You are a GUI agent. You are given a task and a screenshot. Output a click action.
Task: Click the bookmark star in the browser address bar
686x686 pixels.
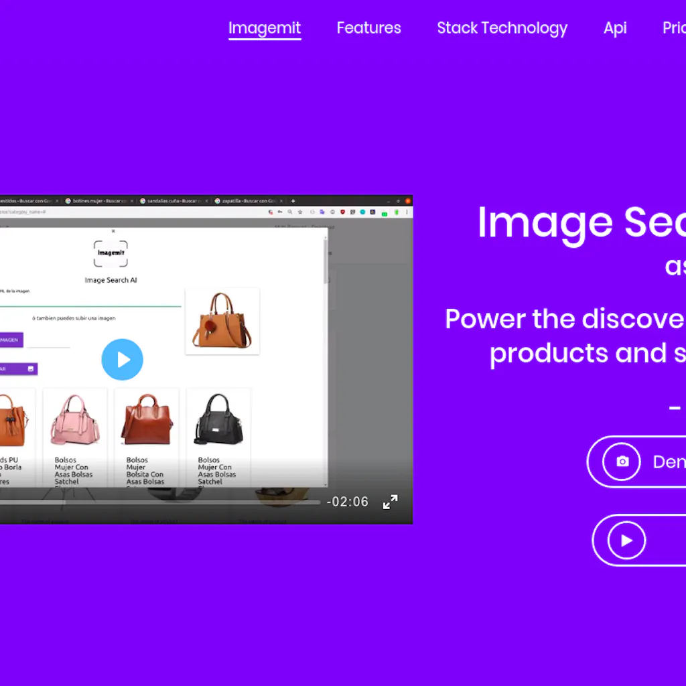[x=300, y=211]
